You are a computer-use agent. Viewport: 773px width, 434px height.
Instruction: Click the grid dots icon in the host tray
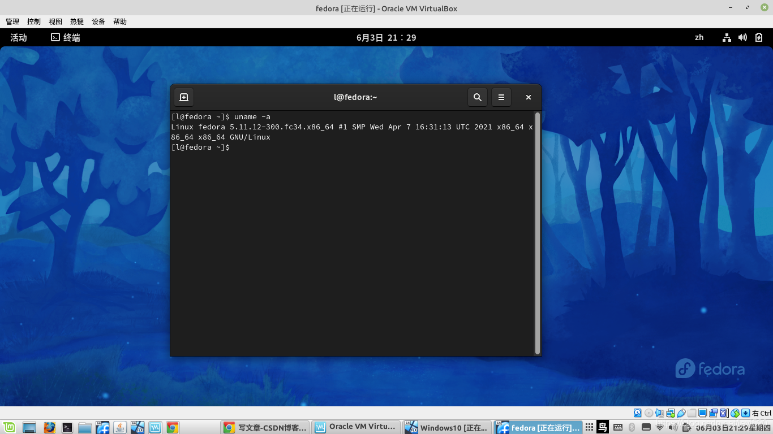point(590,427)
